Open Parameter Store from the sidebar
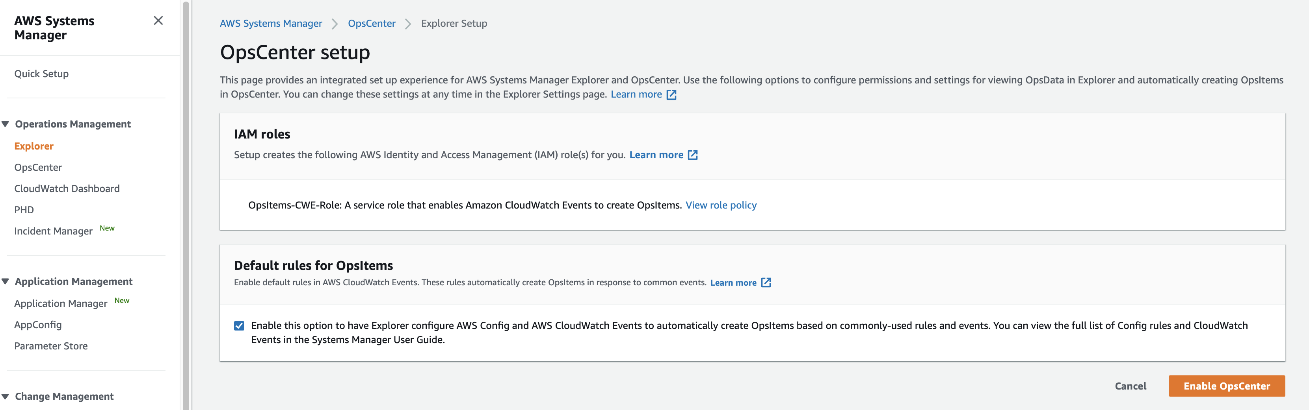Viewport: 1309px width, 410px height. pos(51,345)
